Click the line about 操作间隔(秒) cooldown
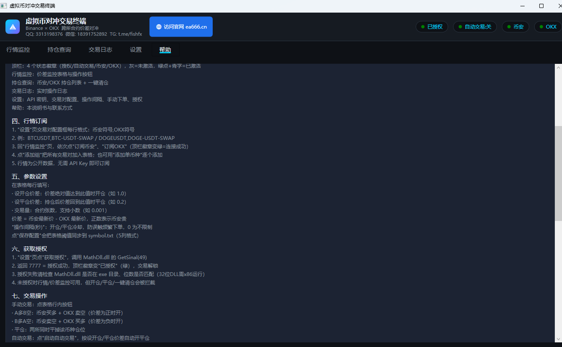 [82, 227]
